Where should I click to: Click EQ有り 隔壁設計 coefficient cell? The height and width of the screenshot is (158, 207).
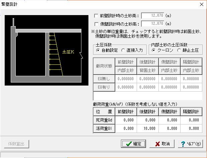tap(191, 87)
